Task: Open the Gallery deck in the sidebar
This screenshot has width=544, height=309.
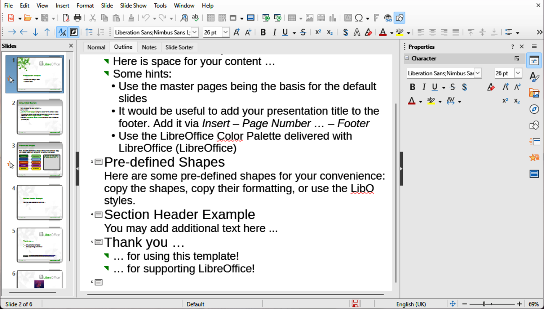Action: [x=534, y=93]
